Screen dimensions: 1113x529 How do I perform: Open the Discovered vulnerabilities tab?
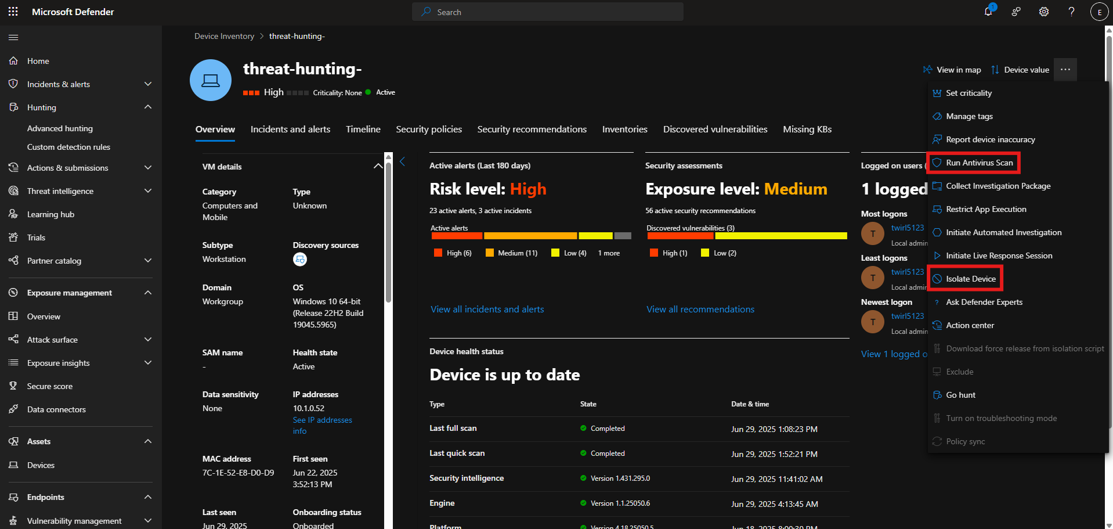[715, 129]
